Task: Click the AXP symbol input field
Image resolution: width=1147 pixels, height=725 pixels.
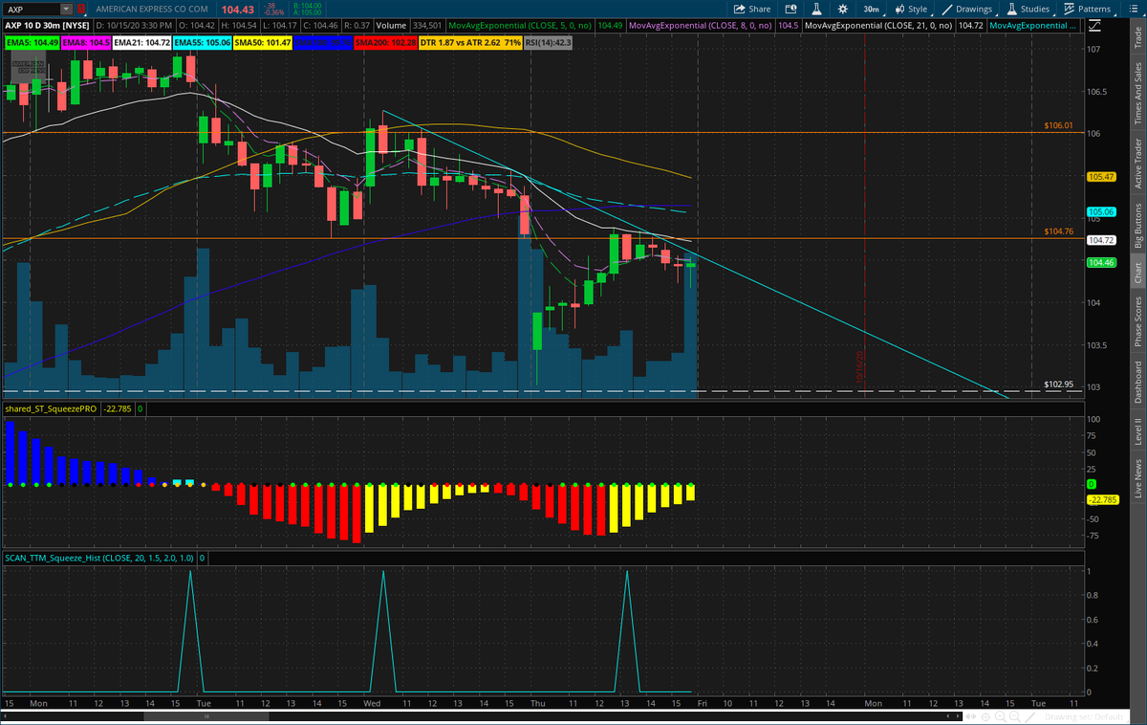Action: (x=32, y=9)
